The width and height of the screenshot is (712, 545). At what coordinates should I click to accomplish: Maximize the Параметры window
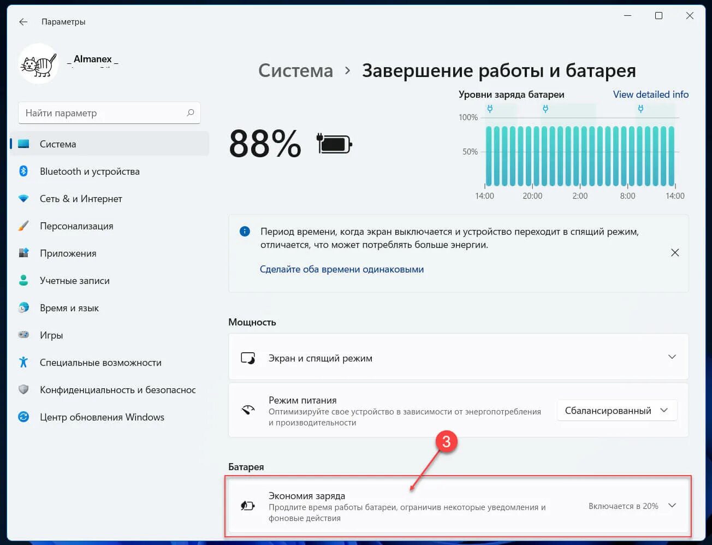[x=658, y=16]
